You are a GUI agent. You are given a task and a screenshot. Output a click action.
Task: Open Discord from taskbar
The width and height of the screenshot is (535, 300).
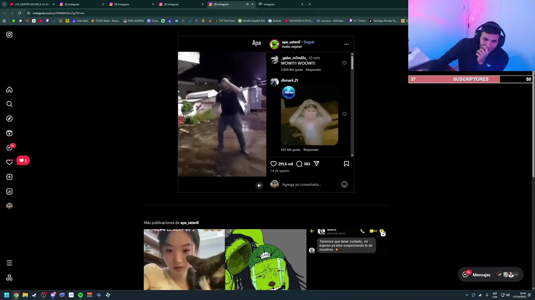[53, 295]
